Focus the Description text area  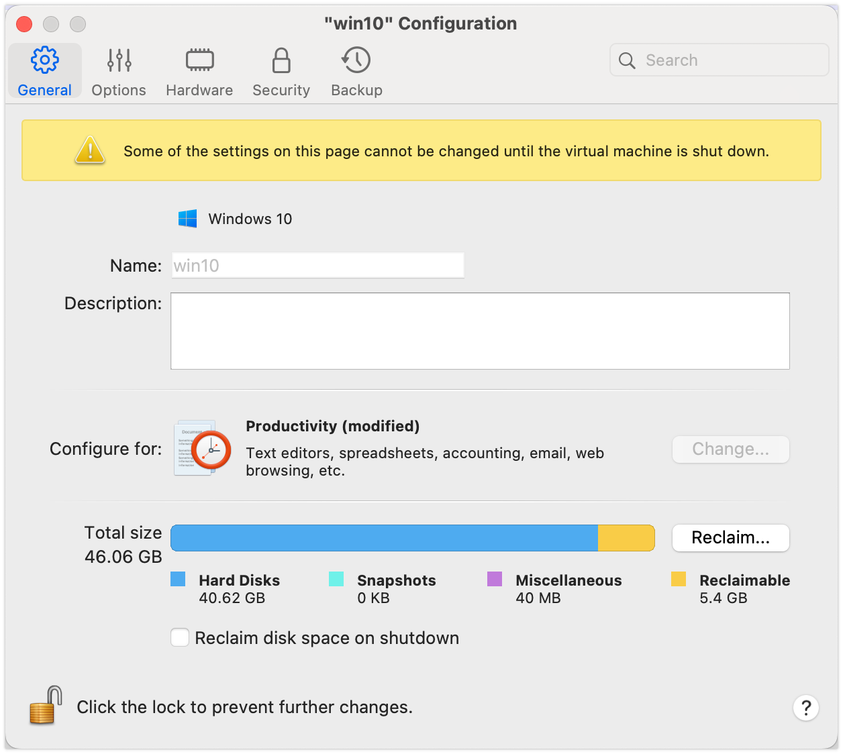pyautogui.click(x=480, y=331)
